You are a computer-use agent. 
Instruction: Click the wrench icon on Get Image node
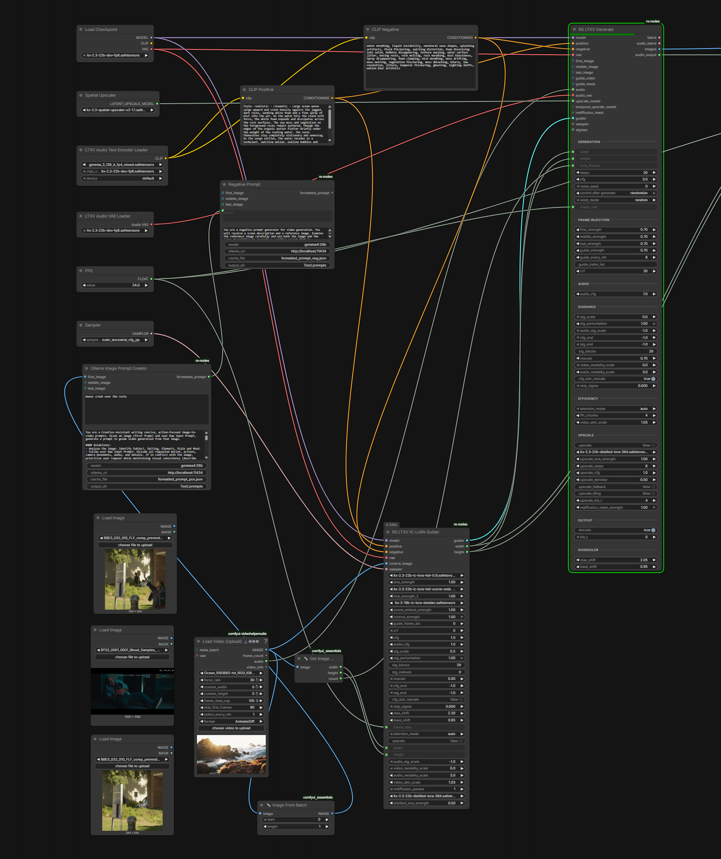(x=305, y=658)
